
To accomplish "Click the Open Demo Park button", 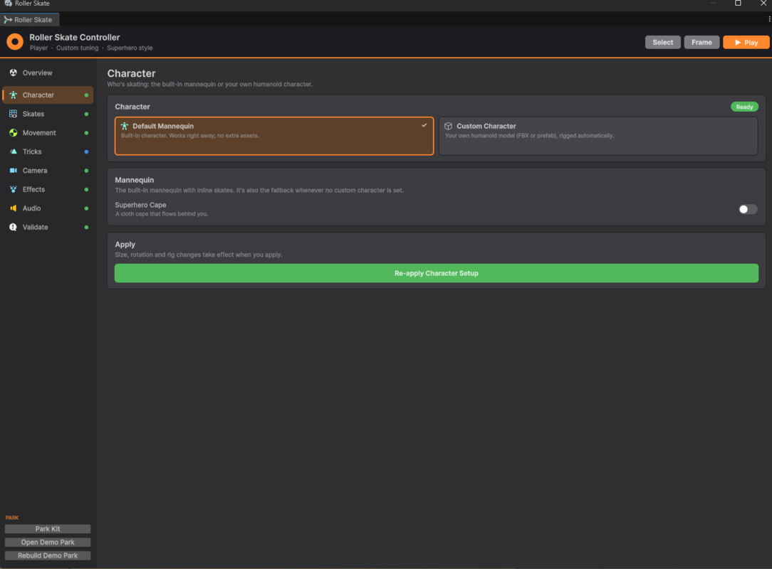I will (48, 543).
